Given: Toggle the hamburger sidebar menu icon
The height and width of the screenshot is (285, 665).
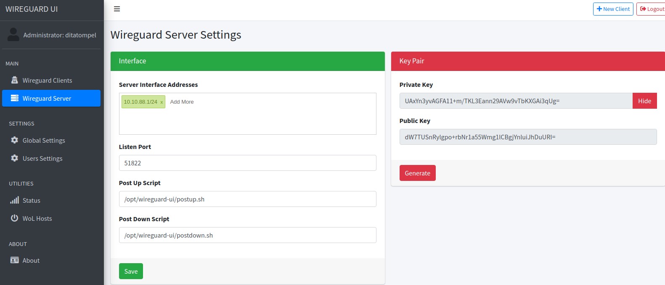Looking at the screenshot, I should [117, 9].
